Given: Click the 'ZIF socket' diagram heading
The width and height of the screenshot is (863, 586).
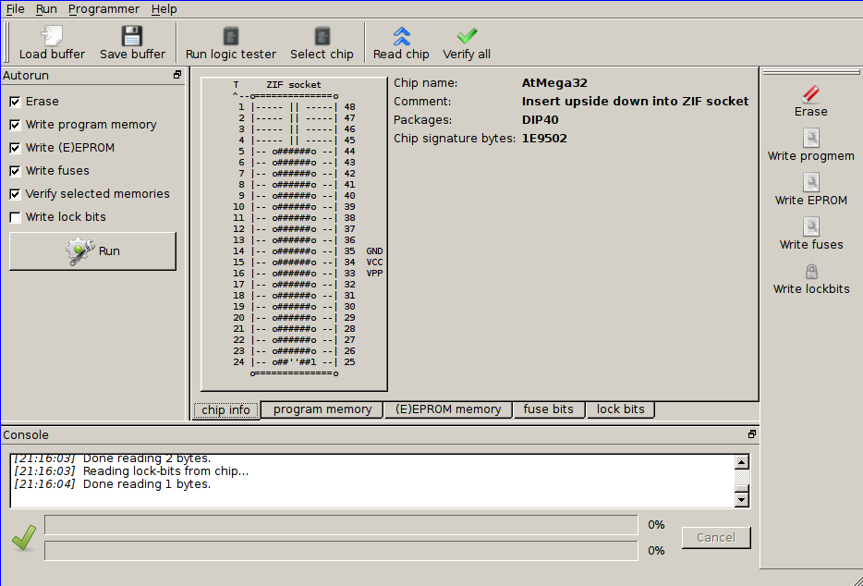Looking at the screenshot, I should 293,85.
